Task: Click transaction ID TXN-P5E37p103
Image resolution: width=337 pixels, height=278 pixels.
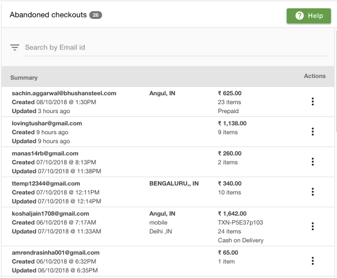Action: (x=240, y=222)
